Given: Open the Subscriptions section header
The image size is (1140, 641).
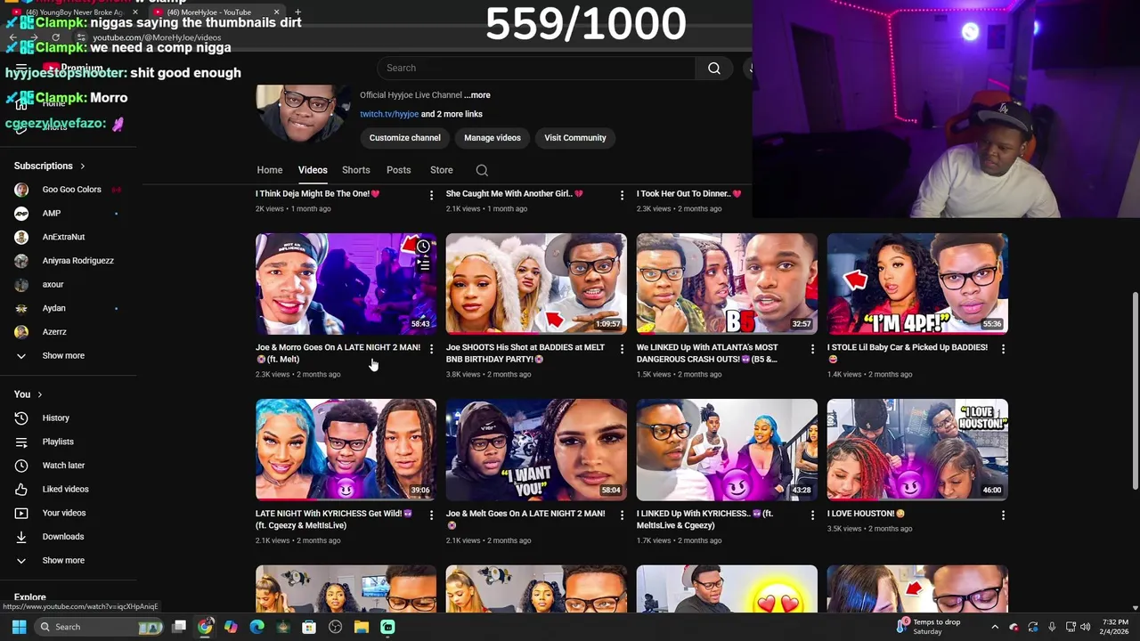Looking at the screenshot, I should [50, 166].
